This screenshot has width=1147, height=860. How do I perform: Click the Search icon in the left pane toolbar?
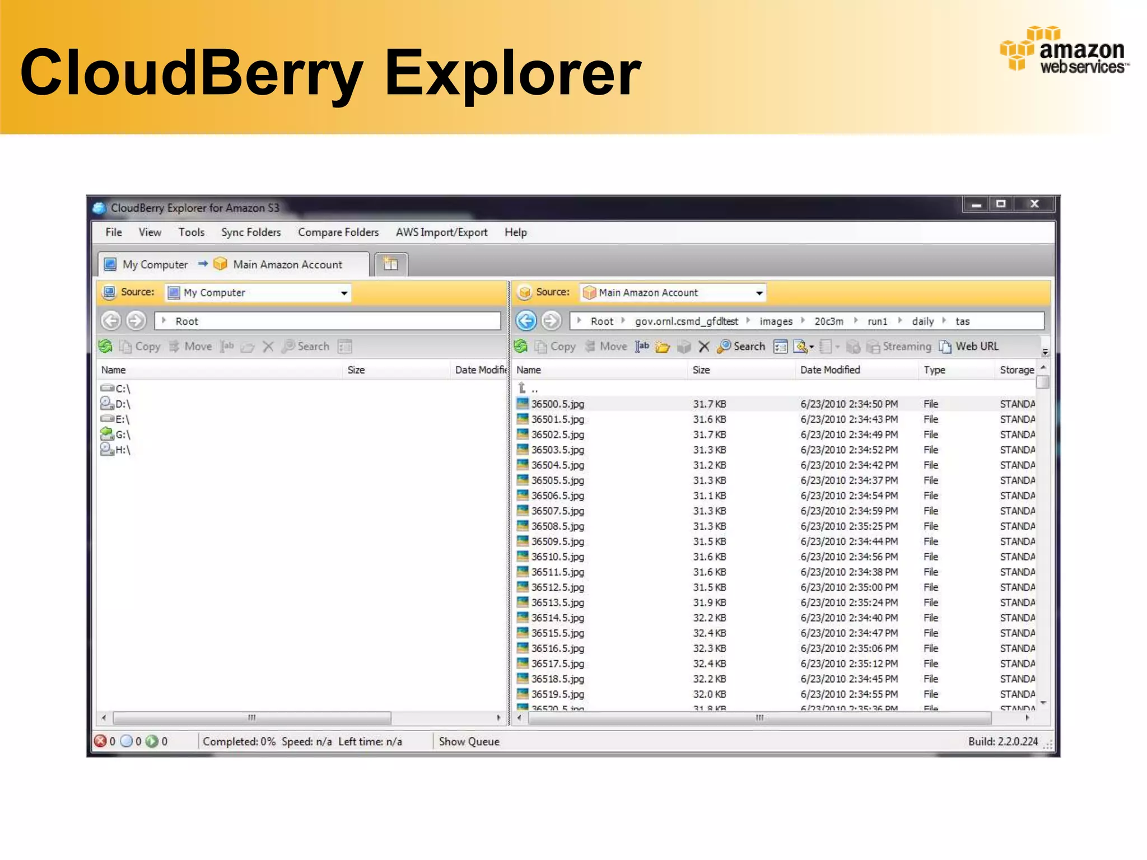(x=288, y=347)
